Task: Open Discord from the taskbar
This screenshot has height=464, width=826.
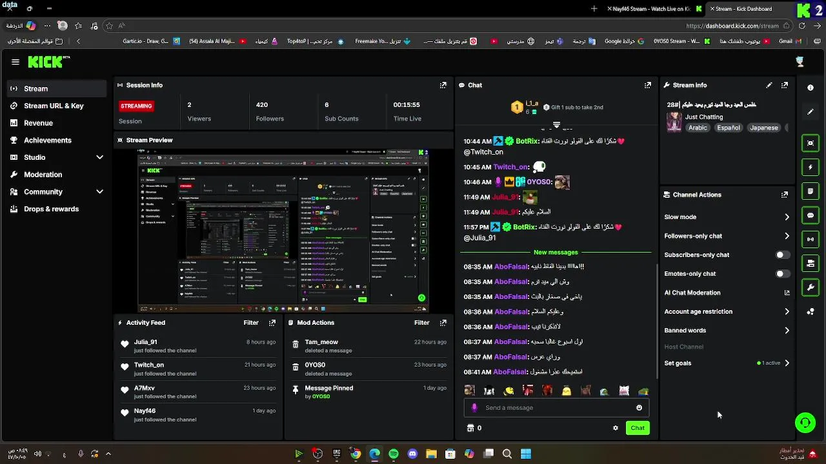Action: 412,454
